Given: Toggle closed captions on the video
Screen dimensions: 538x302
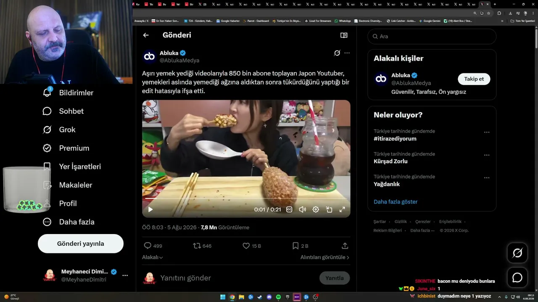Looking at the screenshot, I should [289, 209].
